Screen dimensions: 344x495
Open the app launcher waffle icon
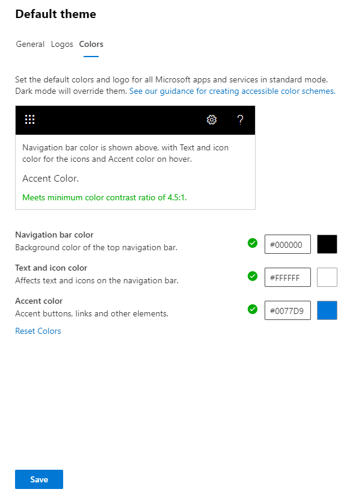tap(29, 119)
